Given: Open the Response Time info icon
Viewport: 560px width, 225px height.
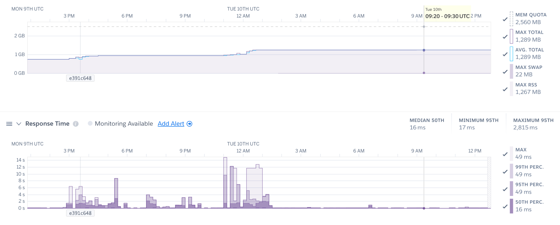Looking at the screenshot, I should [76, 124].
